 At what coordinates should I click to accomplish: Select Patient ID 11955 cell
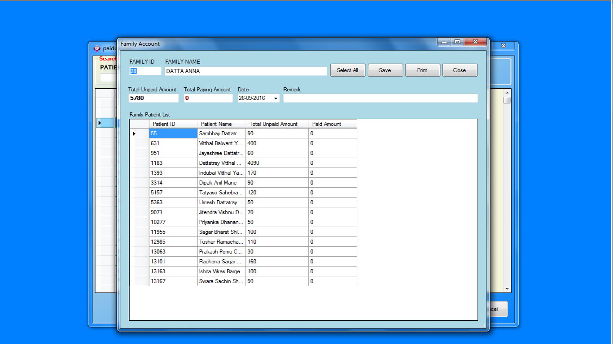pos(173,232)
